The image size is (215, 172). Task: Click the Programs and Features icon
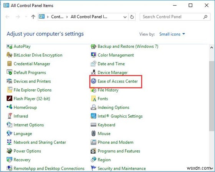[94, 151]
